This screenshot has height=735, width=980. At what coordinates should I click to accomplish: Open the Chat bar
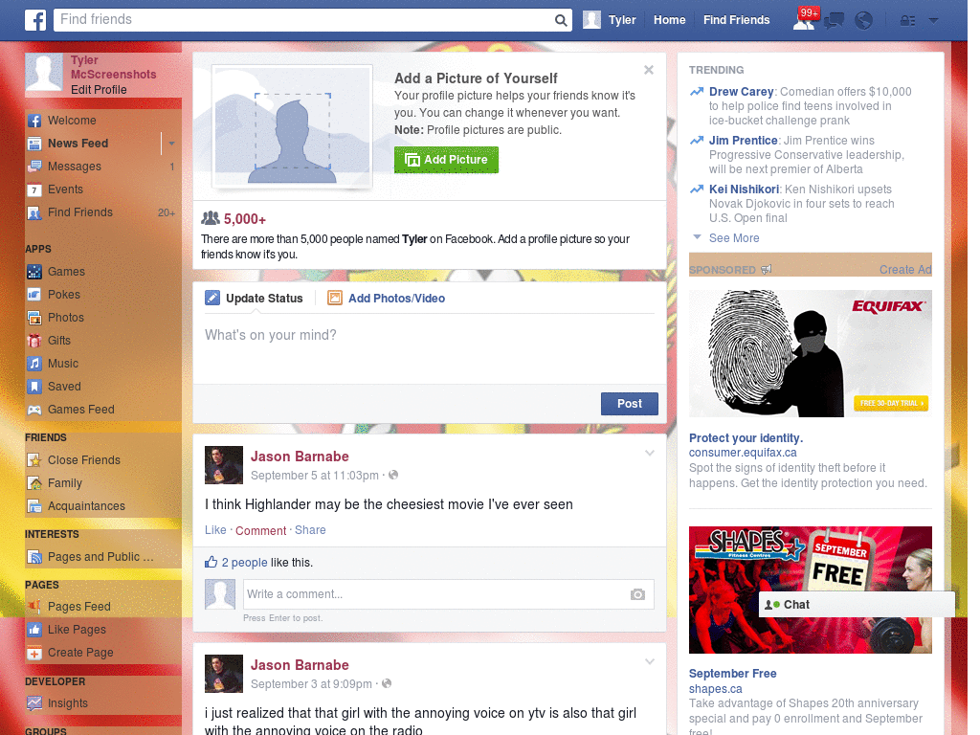857,605
